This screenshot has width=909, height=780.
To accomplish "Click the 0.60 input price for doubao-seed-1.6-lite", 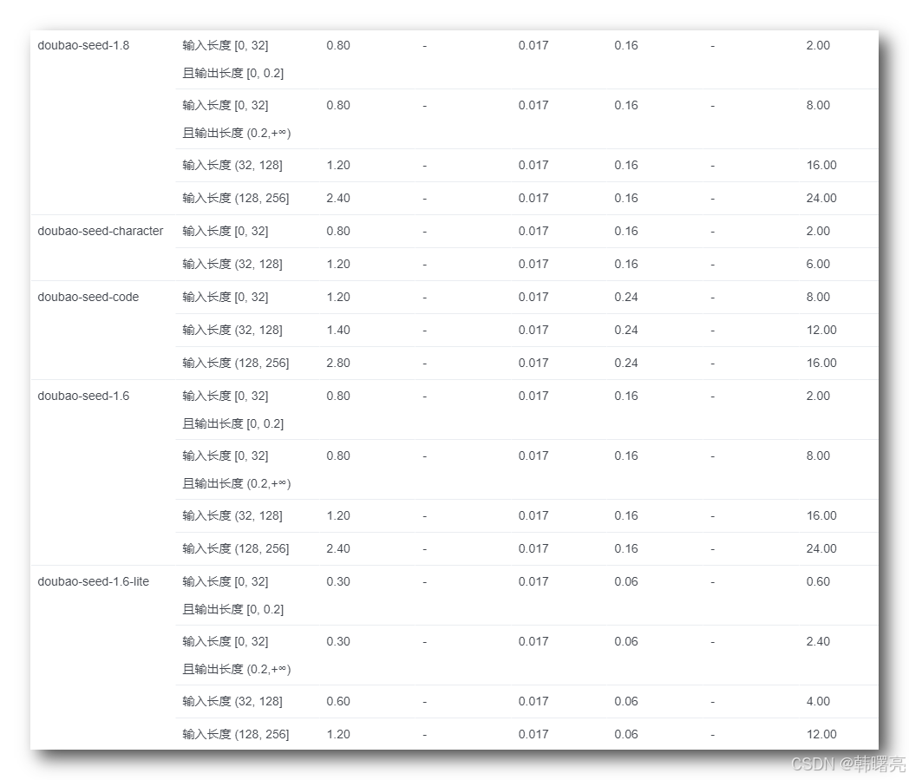I will click(x=338, y=701).
